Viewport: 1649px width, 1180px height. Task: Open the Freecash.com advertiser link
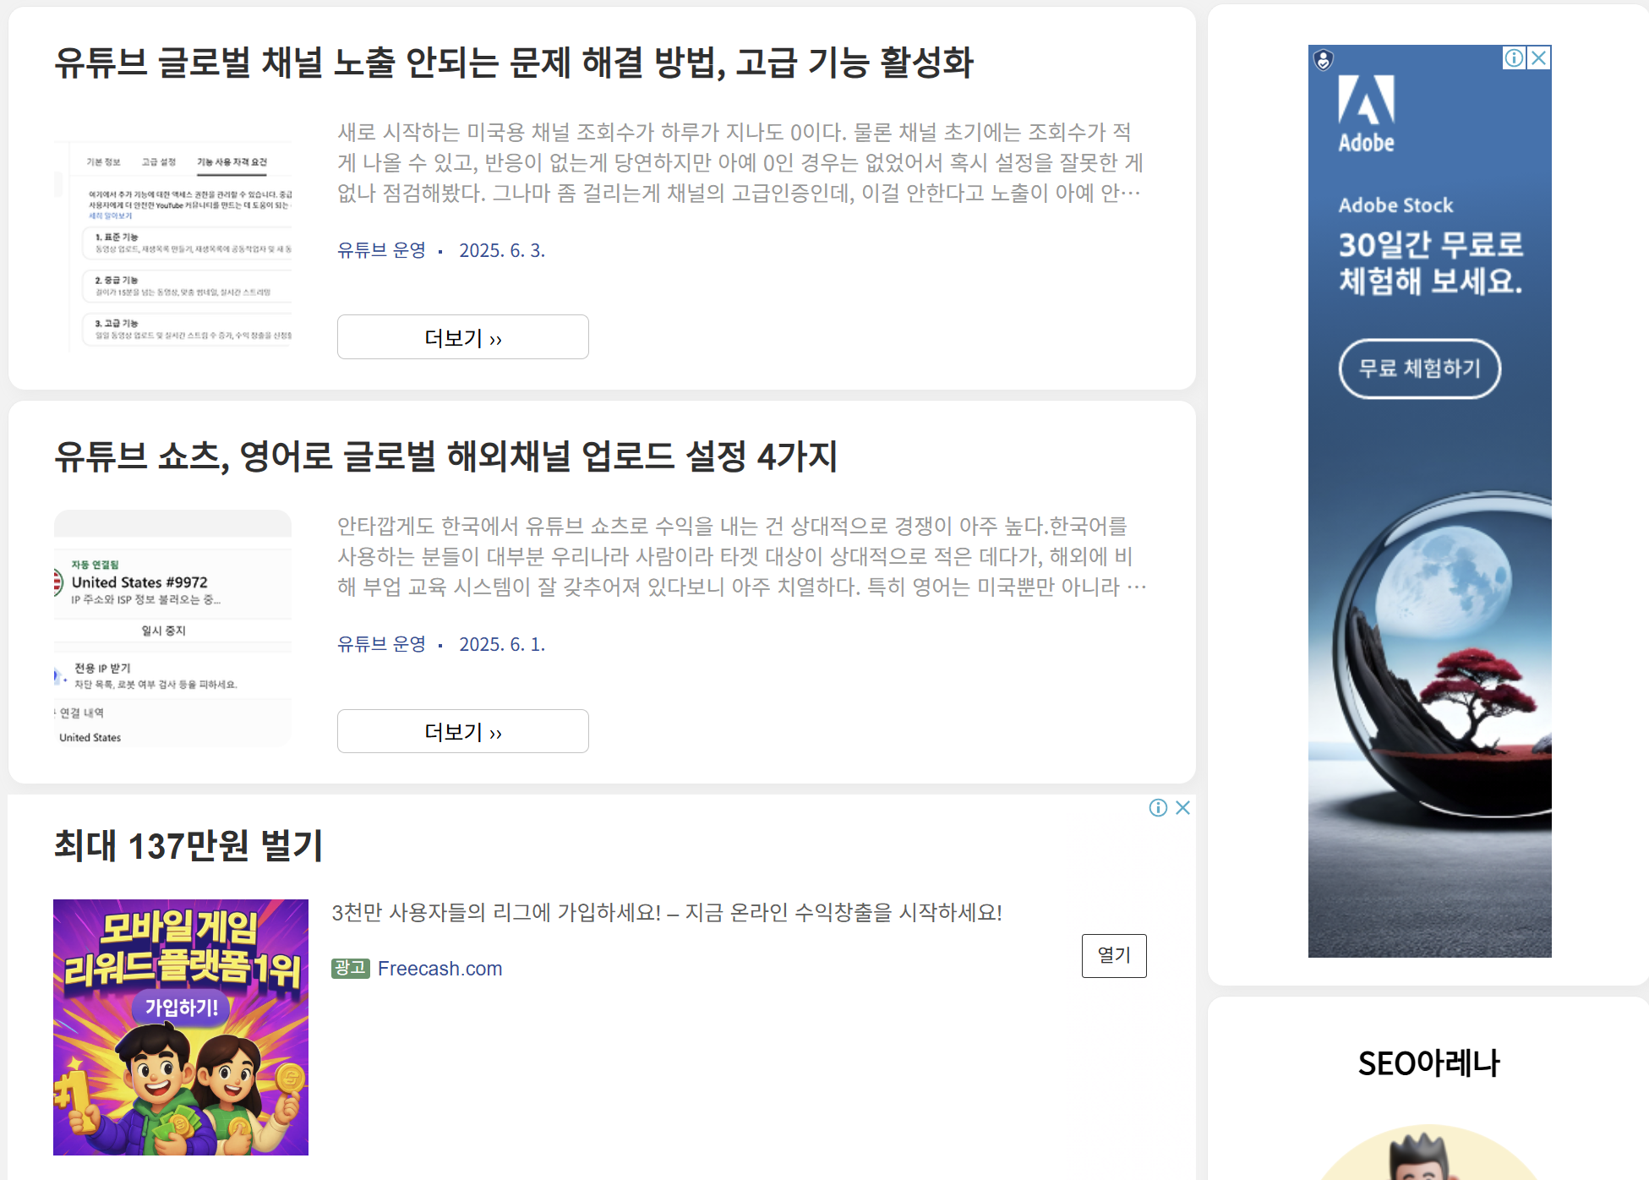pyautogui.click(x=440, y=969)
